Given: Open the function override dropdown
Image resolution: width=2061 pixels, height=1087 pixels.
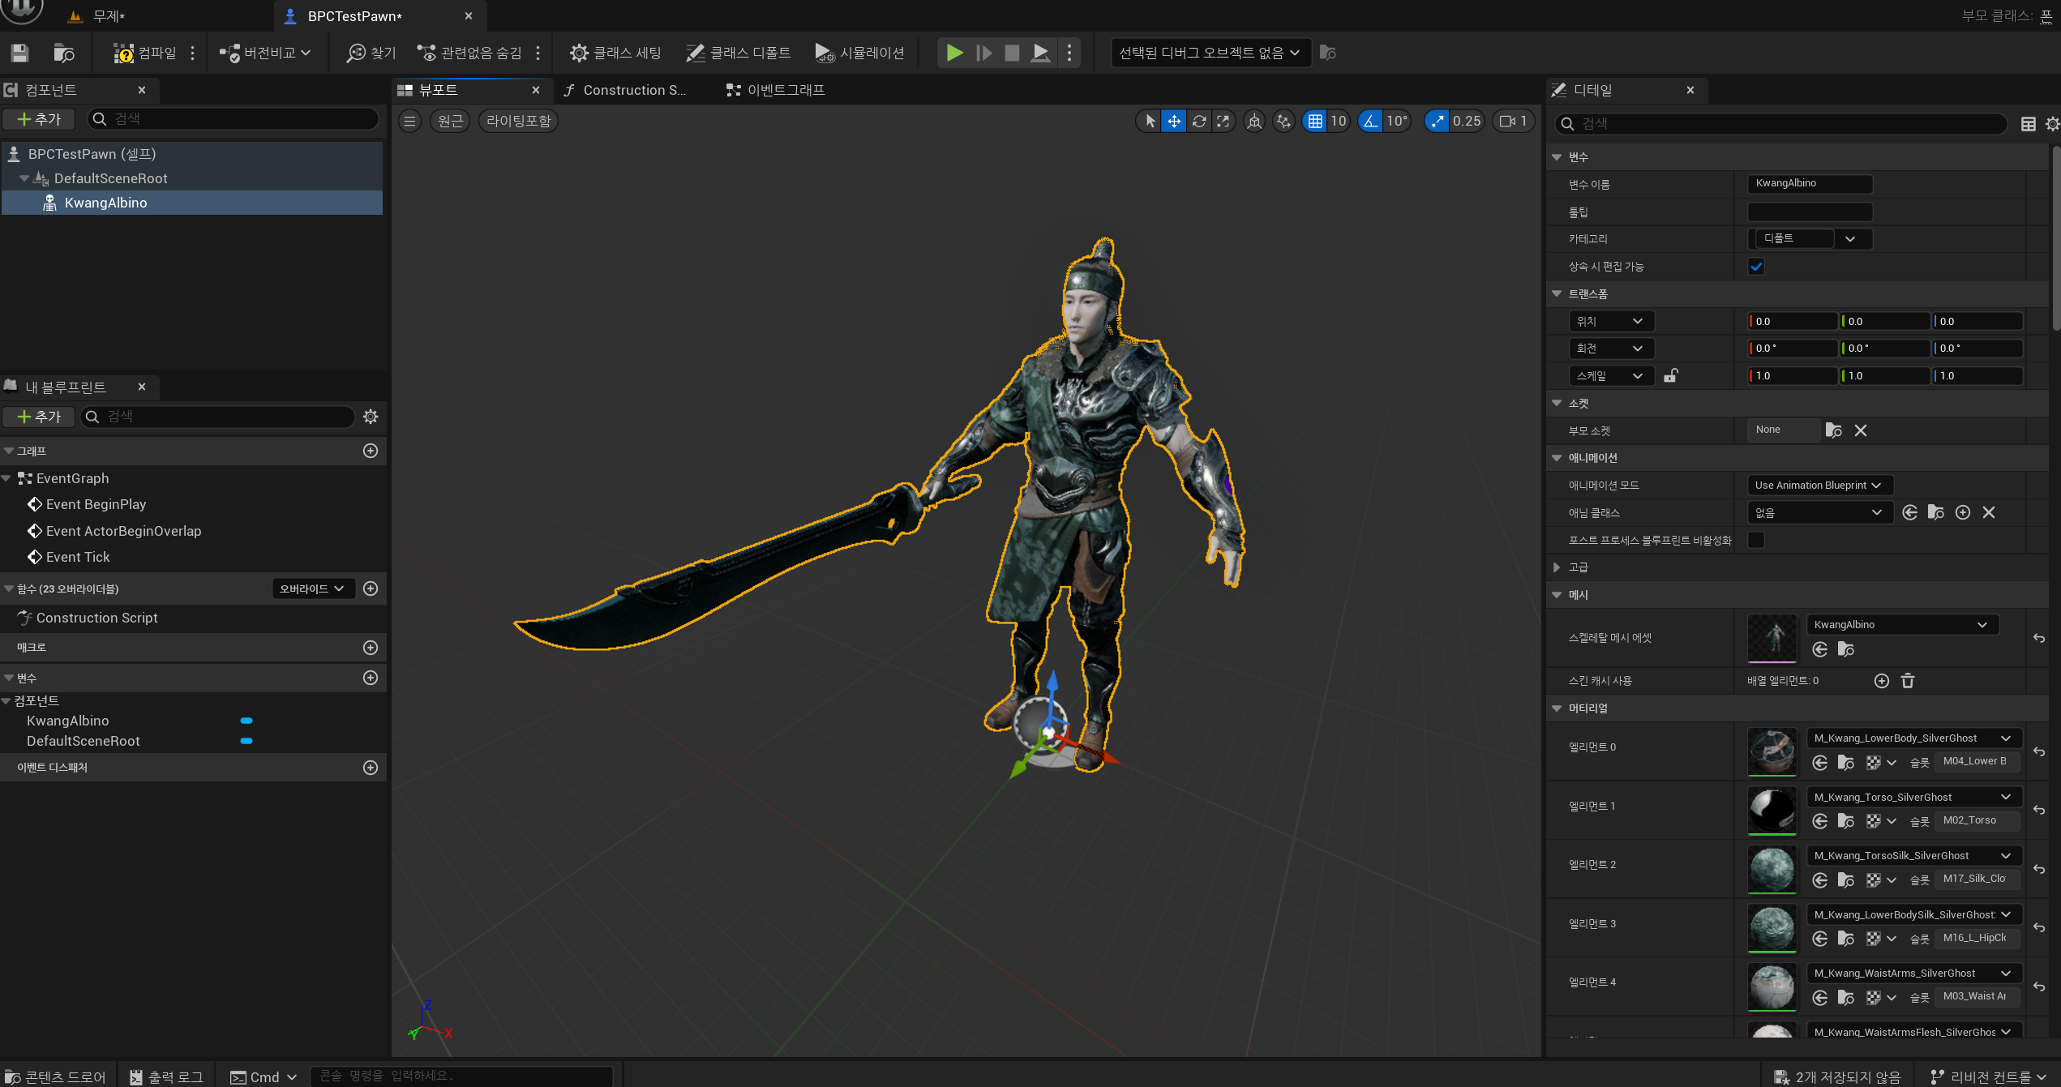Looking at the screenshot, I should (313, 588).
